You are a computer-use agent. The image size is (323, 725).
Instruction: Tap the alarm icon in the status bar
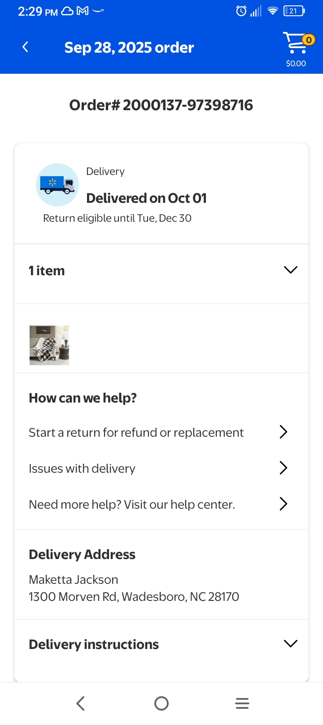click(x=241, y=11)
